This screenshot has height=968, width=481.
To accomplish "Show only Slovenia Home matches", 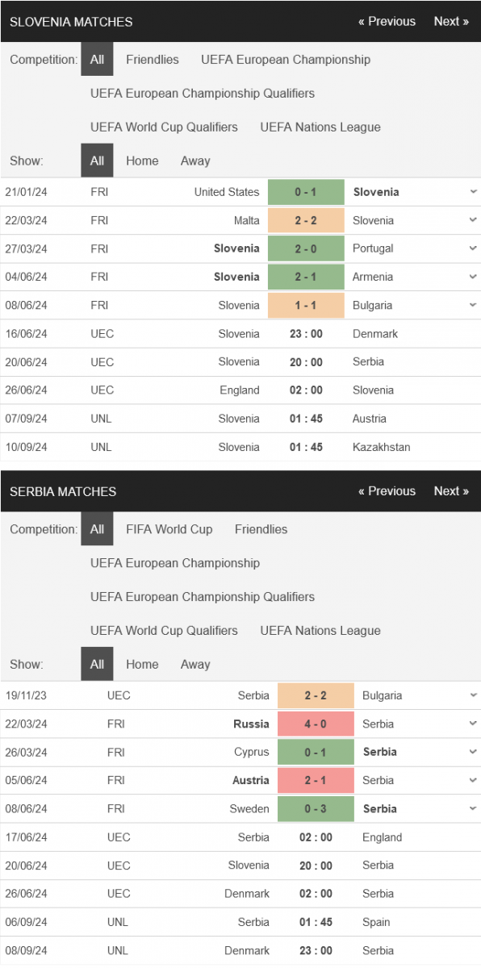I will 142,161.
